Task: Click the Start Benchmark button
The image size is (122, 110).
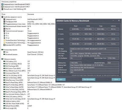Action: pos(89,79)
